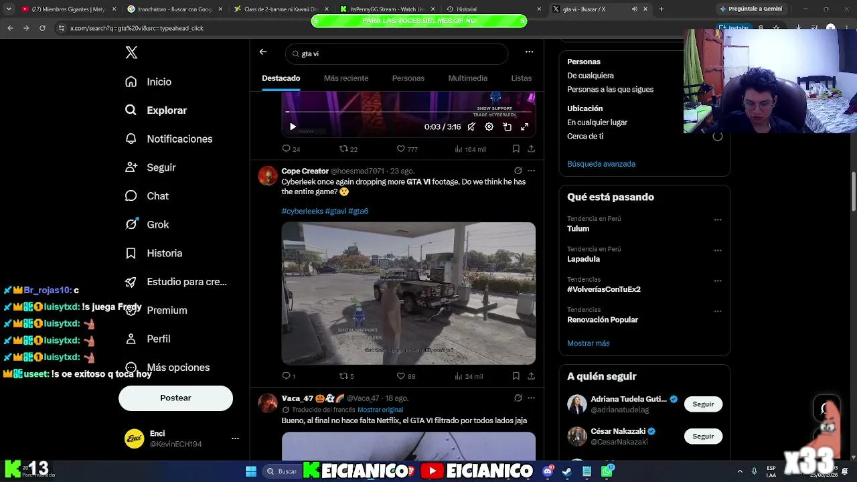This screenshot has width=857, height=482.
Task: Open the search options three-dot menu
Action: pyautogui.click(x=529, y=52)
